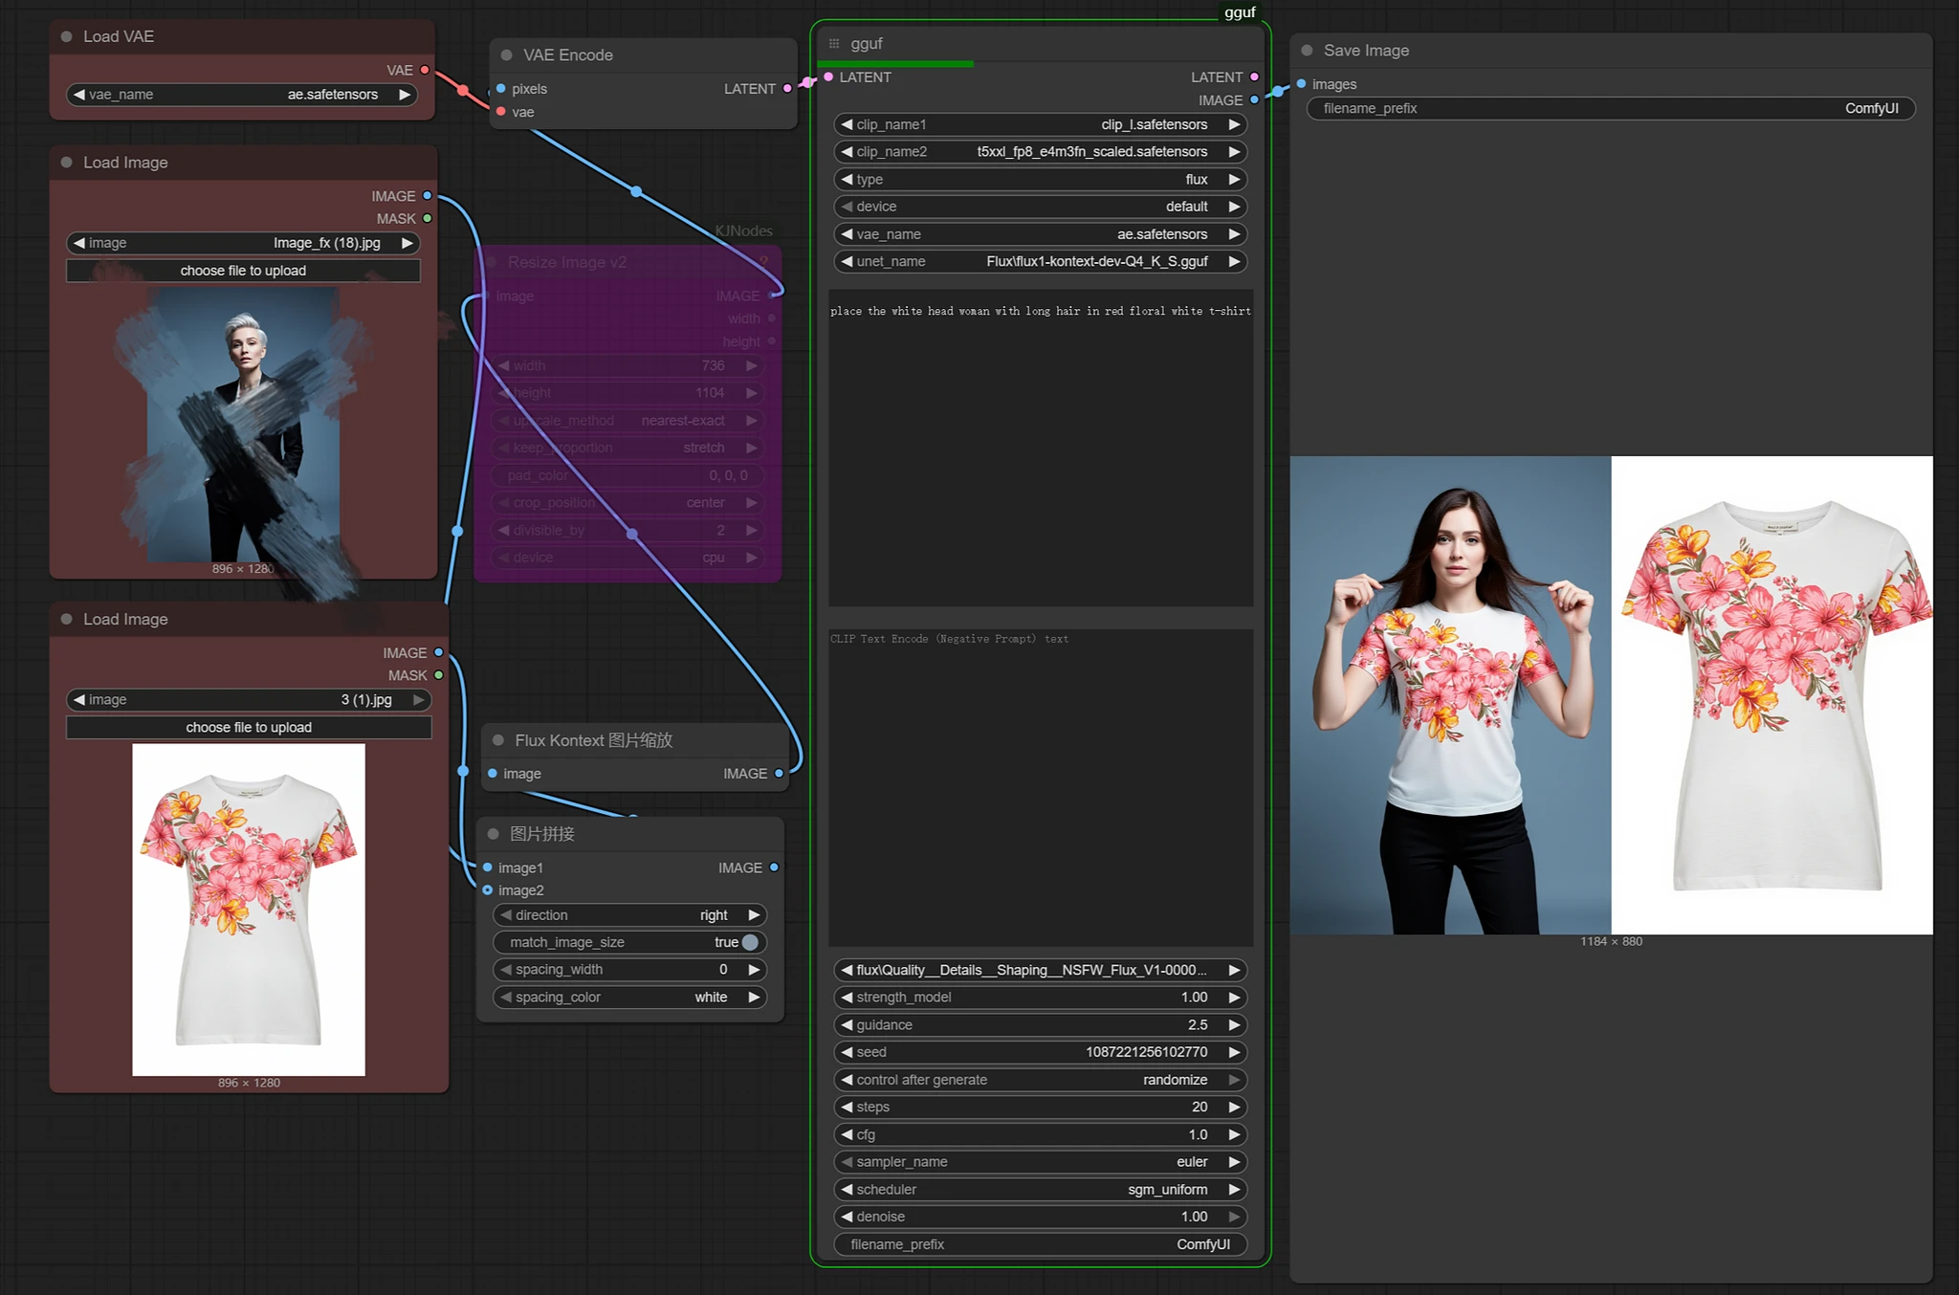
Task: Click the Save Image filename_prefix field
Action: 1611,109
